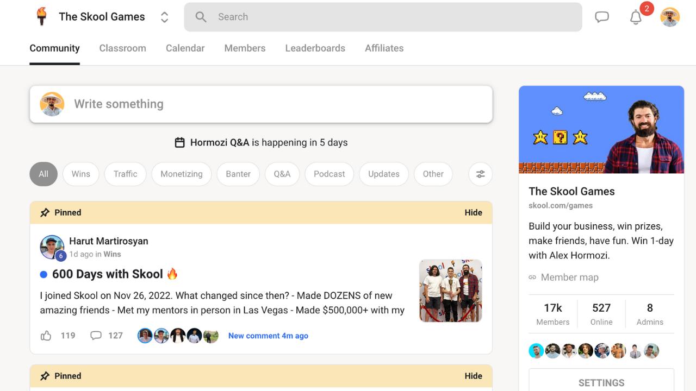
Task: Select the All category filter
Action: point(43,174)
